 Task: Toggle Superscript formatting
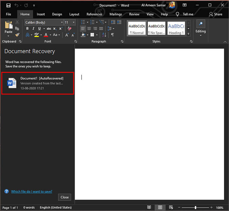tap(61, 28)
